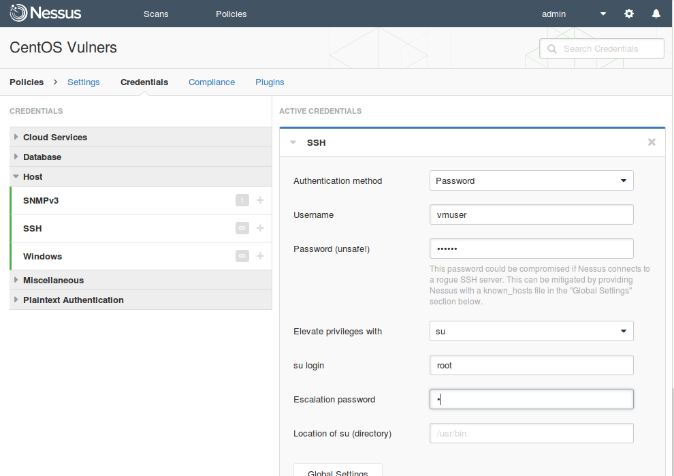Click the Elevate privileges with label
This screenshot has width=674, height=476.
(x=338, y=331)
